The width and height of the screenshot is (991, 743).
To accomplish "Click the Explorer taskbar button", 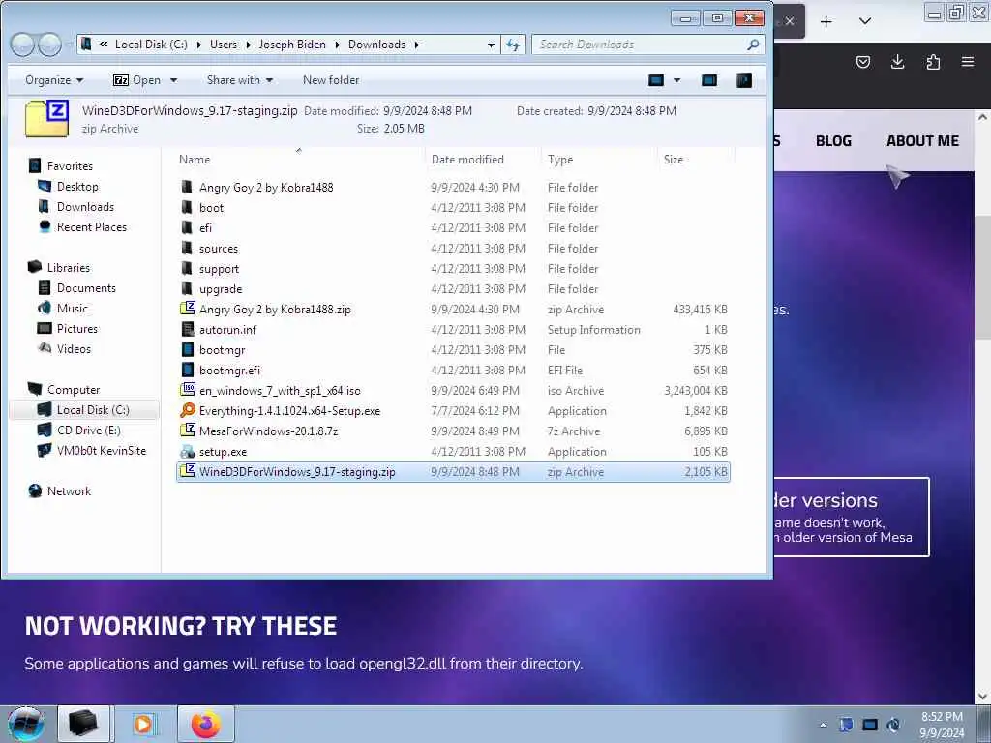I will (x=83, y=724).
